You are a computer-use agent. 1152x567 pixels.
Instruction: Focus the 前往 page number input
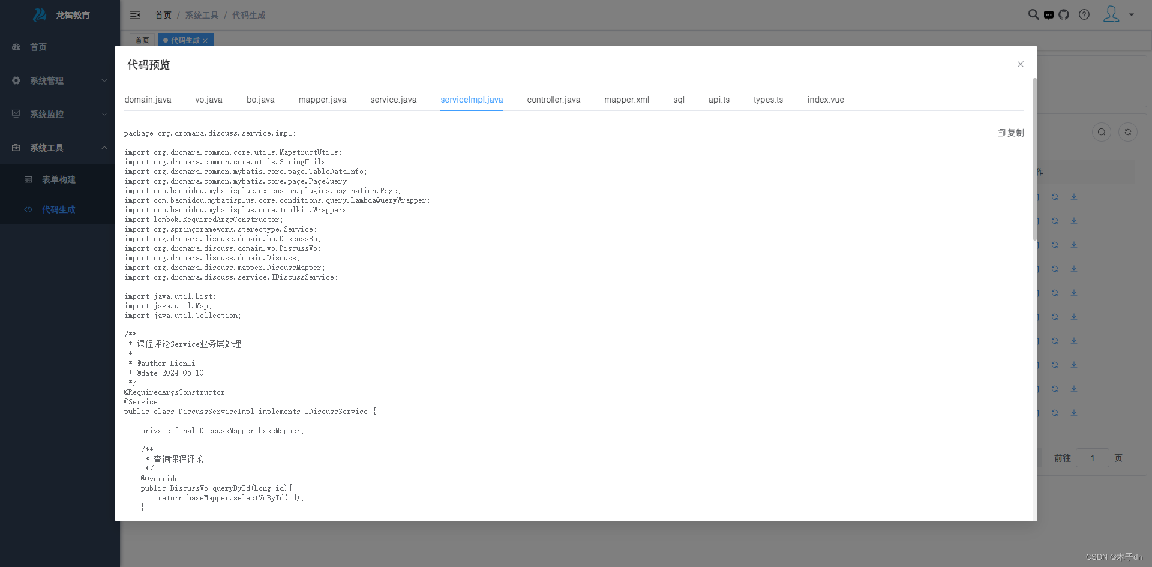pyautogui.click(x=1092, y=458)
